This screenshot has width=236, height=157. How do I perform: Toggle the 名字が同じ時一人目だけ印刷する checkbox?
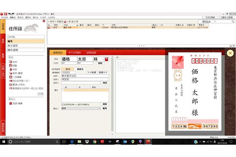tap(63, 104)
